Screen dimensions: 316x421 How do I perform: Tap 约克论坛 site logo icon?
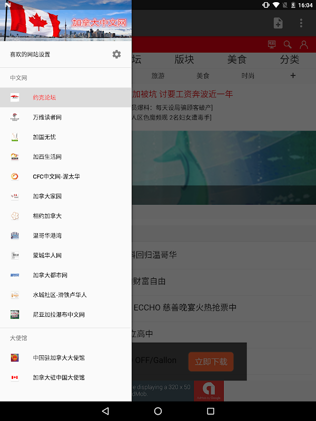pyautogui.click(x=15, y=97)
